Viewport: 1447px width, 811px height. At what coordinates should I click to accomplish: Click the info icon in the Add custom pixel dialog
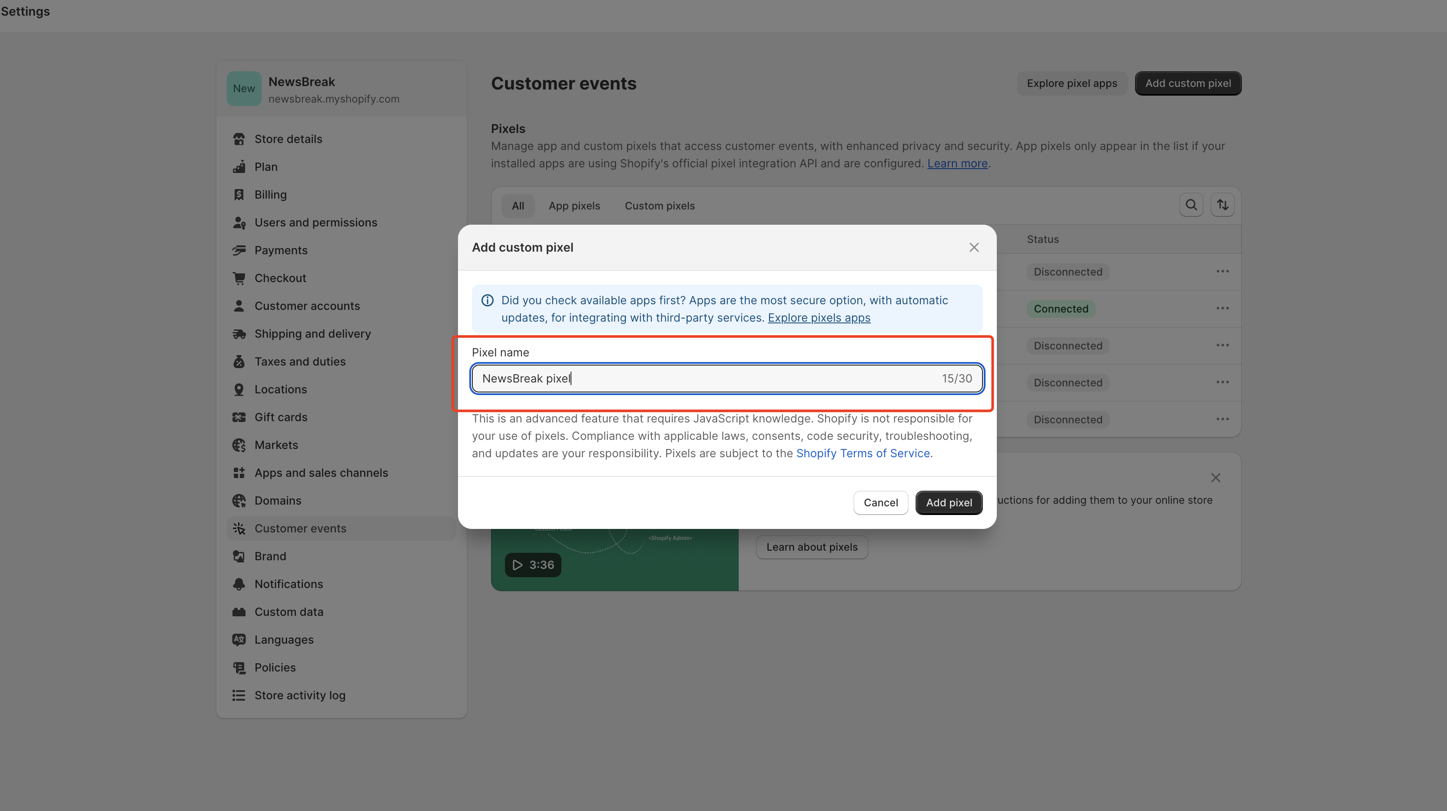[x=487, y=300]
